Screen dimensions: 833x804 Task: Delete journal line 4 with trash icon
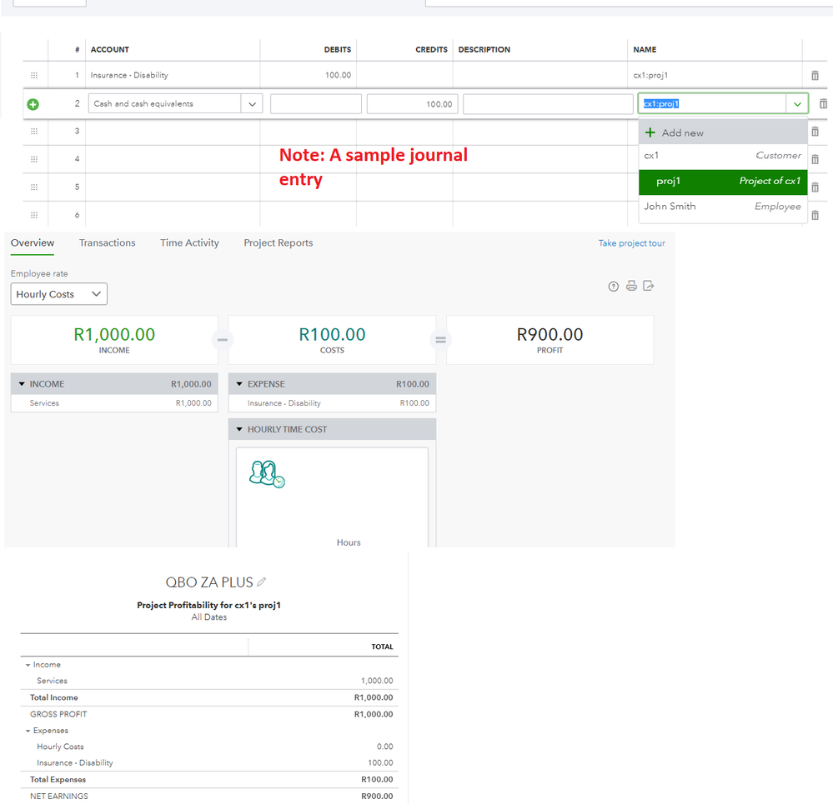(815, 159)
